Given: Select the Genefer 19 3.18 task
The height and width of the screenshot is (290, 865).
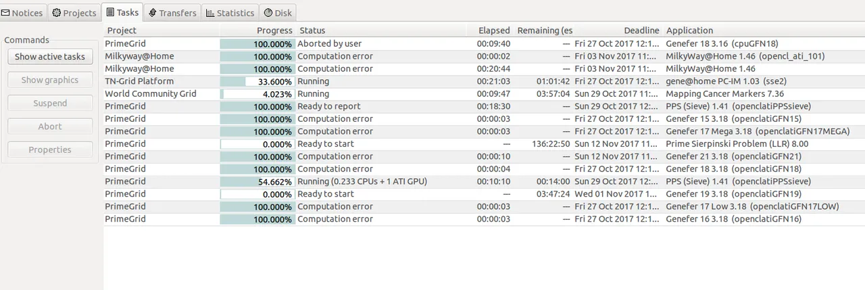Looking at the screenshot, I should tap(485, 194).
